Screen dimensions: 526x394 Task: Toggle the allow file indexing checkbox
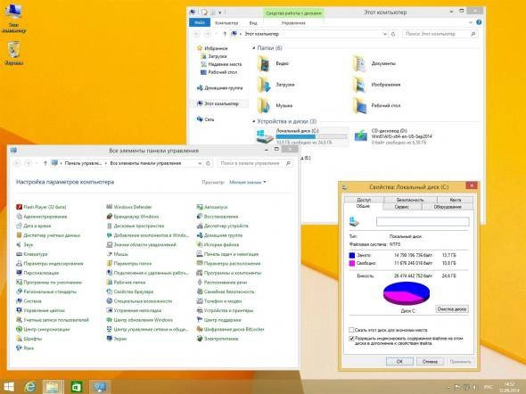(x=351, y=339)
